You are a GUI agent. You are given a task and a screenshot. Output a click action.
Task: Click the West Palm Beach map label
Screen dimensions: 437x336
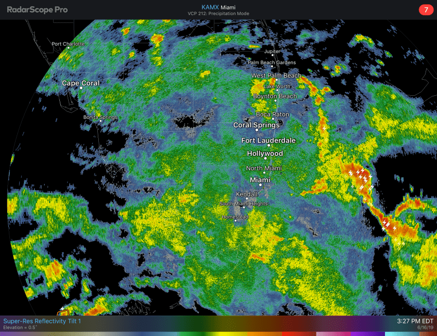click(x=276, y=76)
